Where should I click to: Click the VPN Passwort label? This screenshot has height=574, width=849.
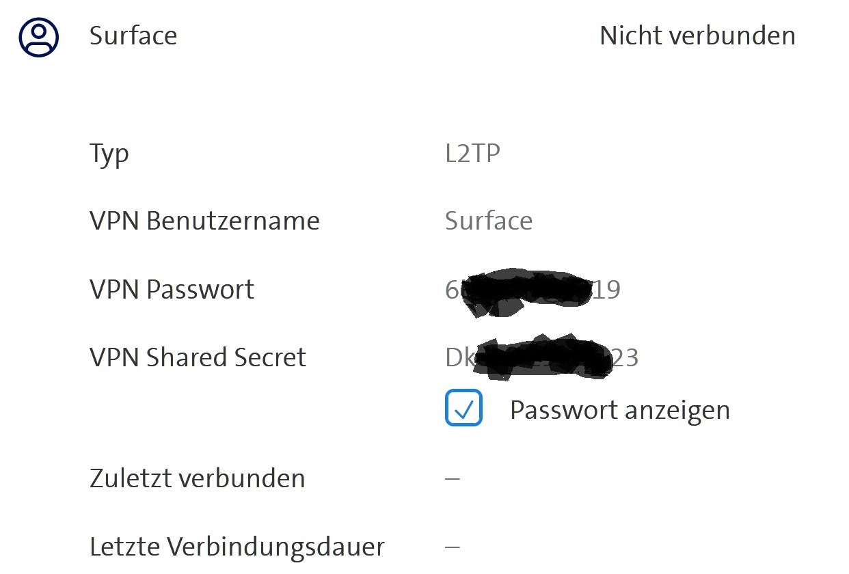click(172, 290)
